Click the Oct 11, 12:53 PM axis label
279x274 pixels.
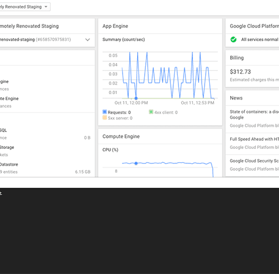(x=198, y=103)
